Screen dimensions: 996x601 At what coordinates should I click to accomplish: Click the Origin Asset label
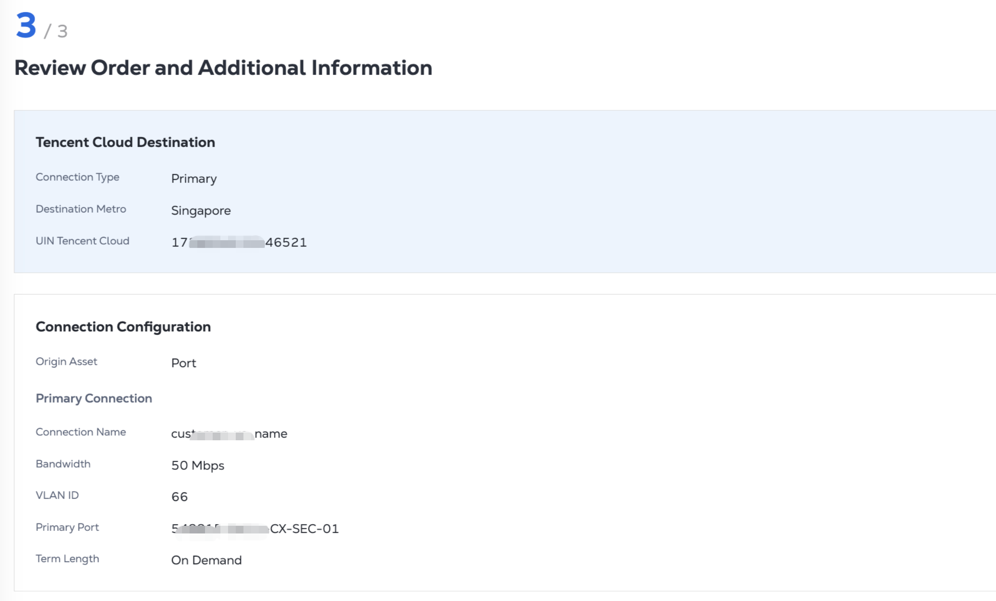(x=66, y=362)
